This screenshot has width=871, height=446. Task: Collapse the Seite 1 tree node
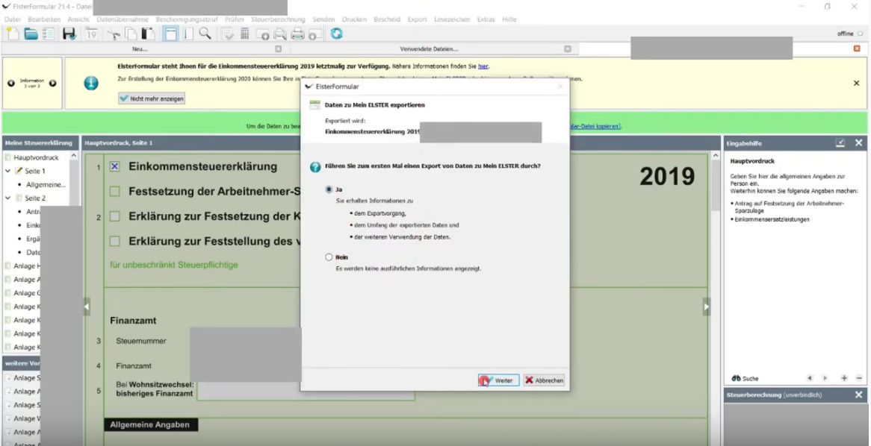(7, 171)
